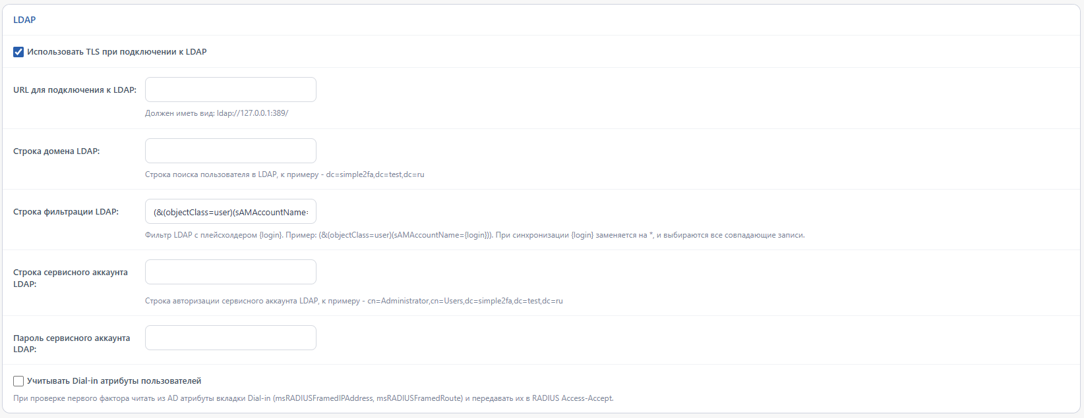This screenshot has height=418, width=1084.
Task: Select the 'Строка фильтрации LDAP' filter field
Action: [x=231, y=212]
